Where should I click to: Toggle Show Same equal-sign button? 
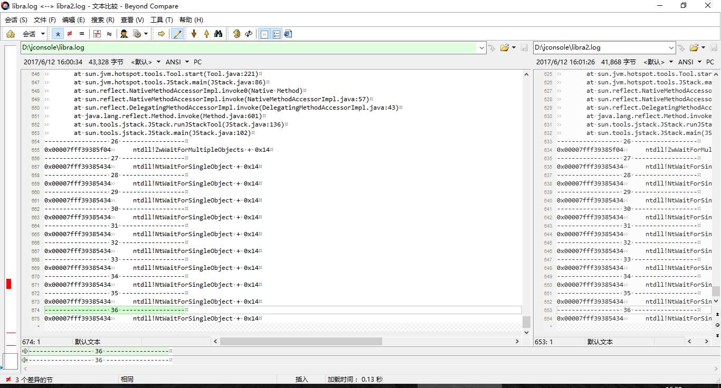[x=82, y=34]
